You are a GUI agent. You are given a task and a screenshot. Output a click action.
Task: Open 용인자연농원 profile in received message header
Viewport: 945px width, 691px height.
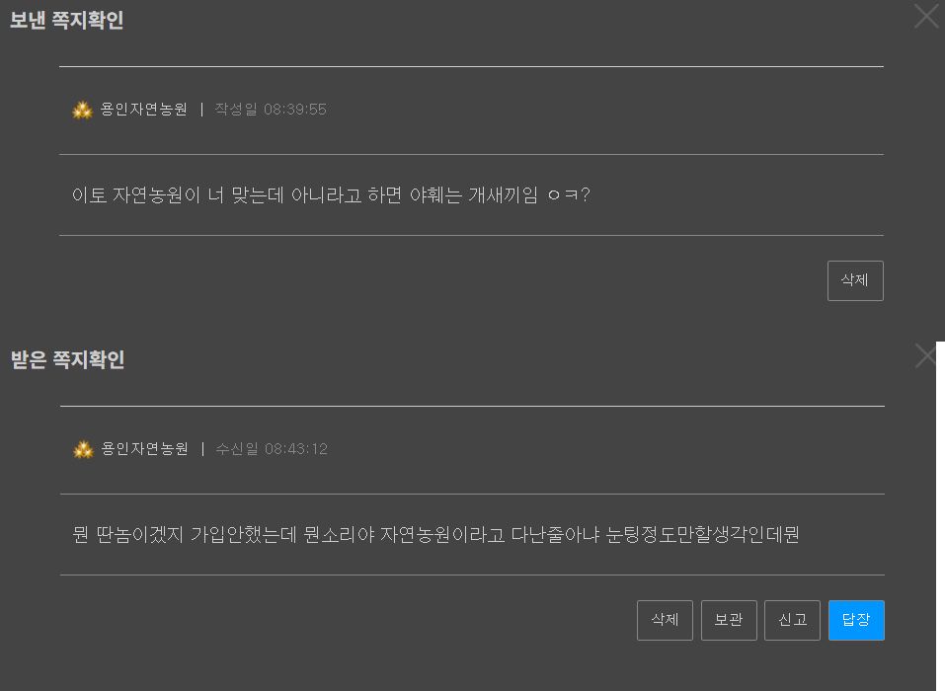coord(145,449)
